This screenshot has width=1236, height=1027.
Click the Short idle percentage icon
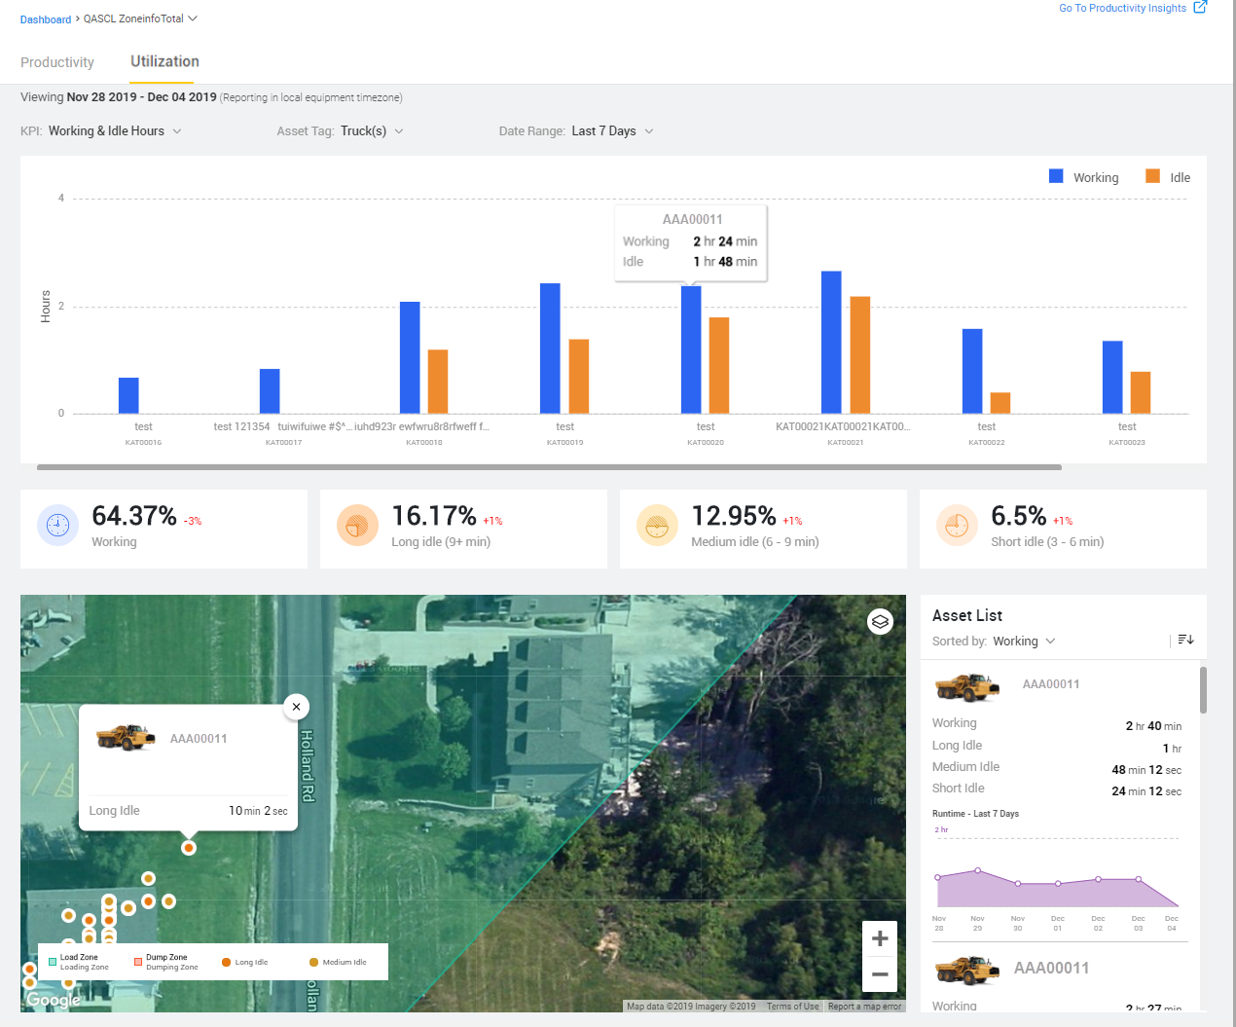tap(957, 526)
